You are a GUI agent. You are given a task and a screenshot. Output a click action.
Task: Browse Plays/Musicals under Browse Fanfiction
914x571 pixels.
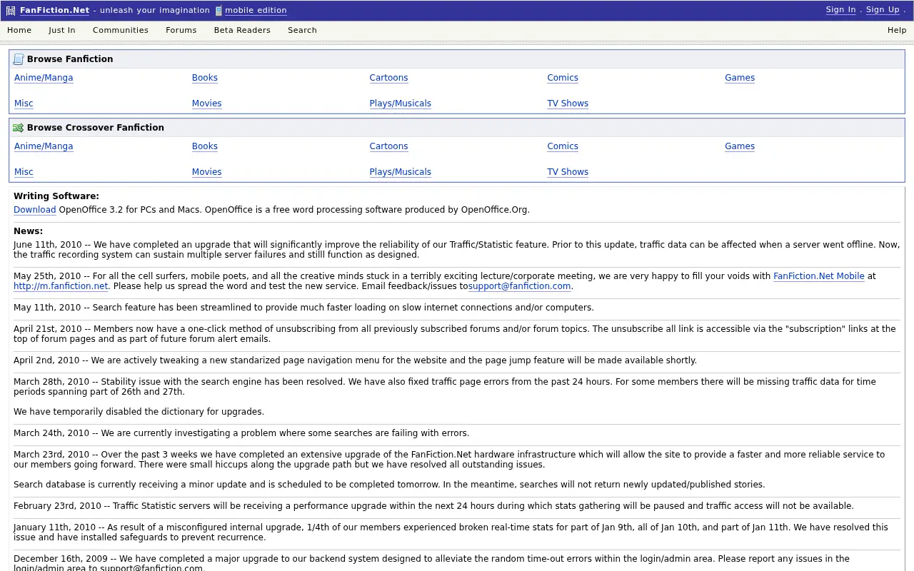click(x=401, y=103)
